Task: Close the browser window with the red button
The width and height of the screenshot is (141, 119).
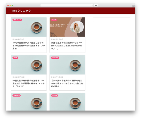Action: [8, 5]
